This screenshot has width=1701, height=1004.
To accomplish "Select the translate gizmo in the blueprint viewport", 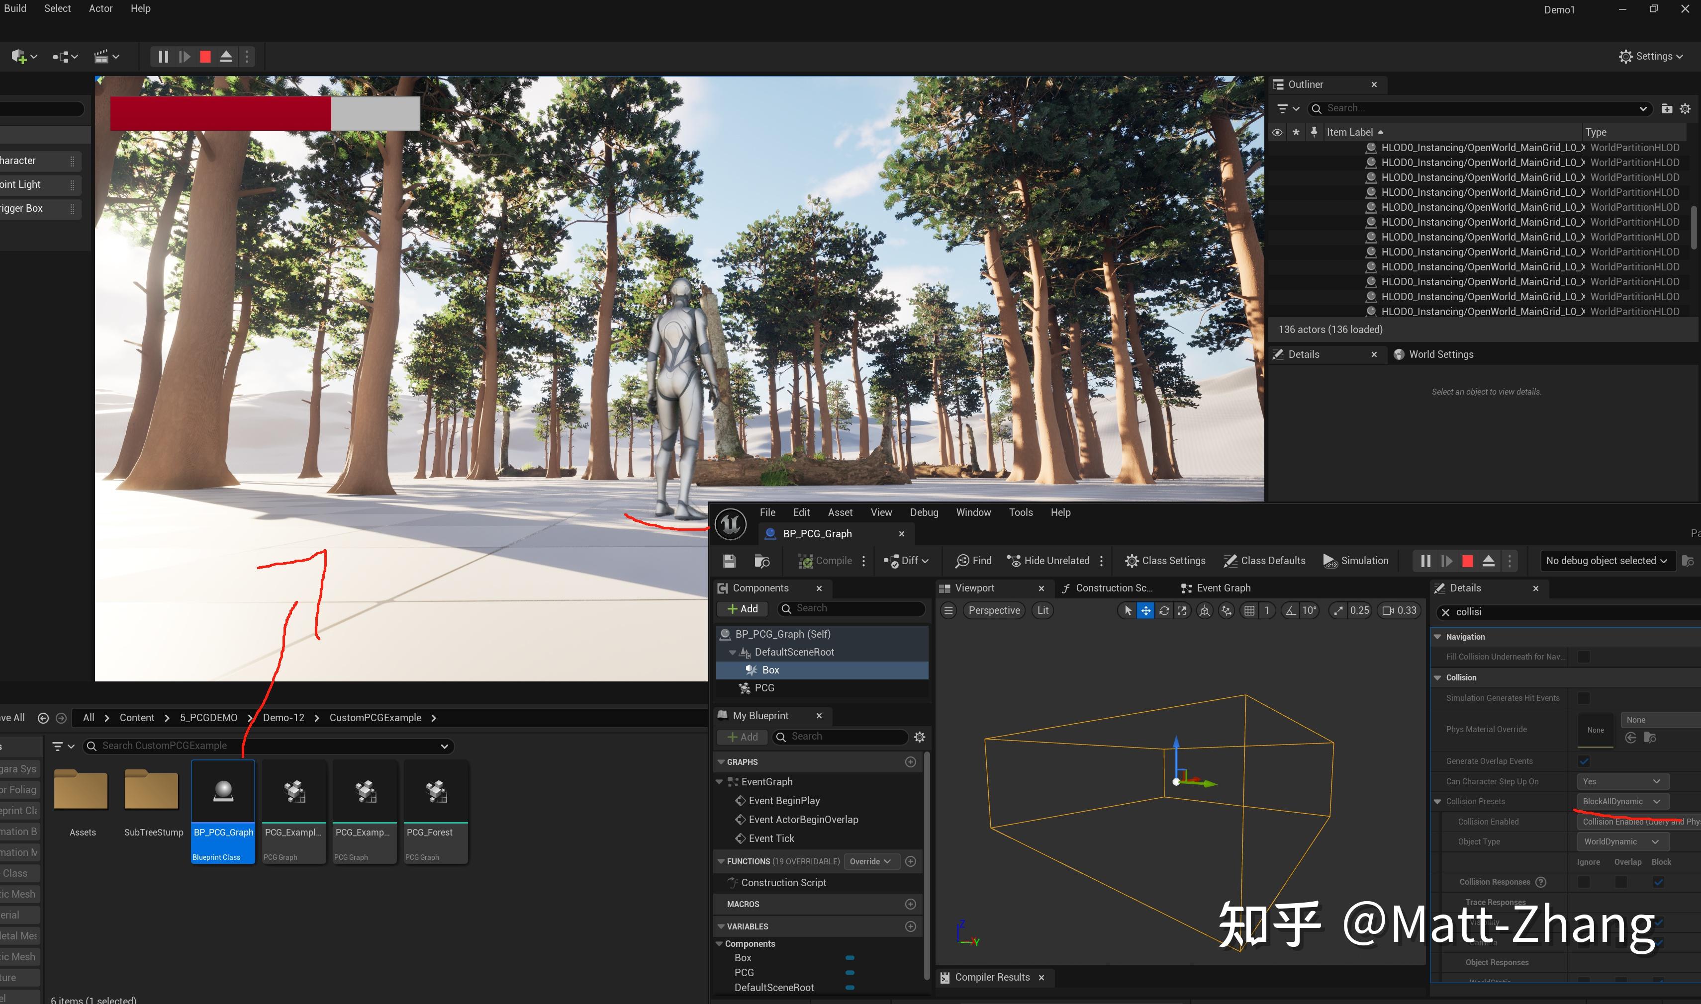I will [1145, 609].
